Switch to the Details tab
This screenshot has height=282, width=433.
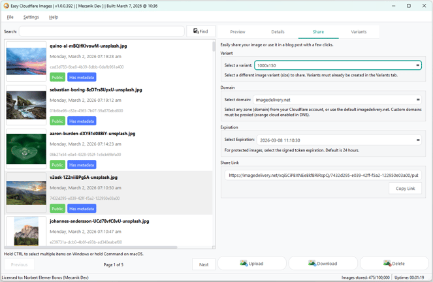[278, 32]
